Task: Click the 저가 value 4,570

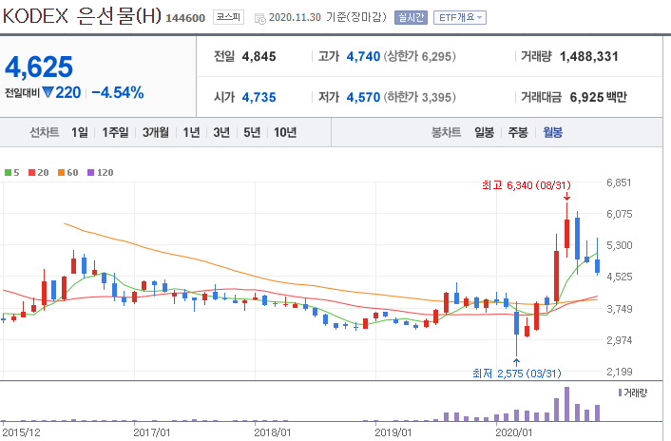Action: pos(363,98)
